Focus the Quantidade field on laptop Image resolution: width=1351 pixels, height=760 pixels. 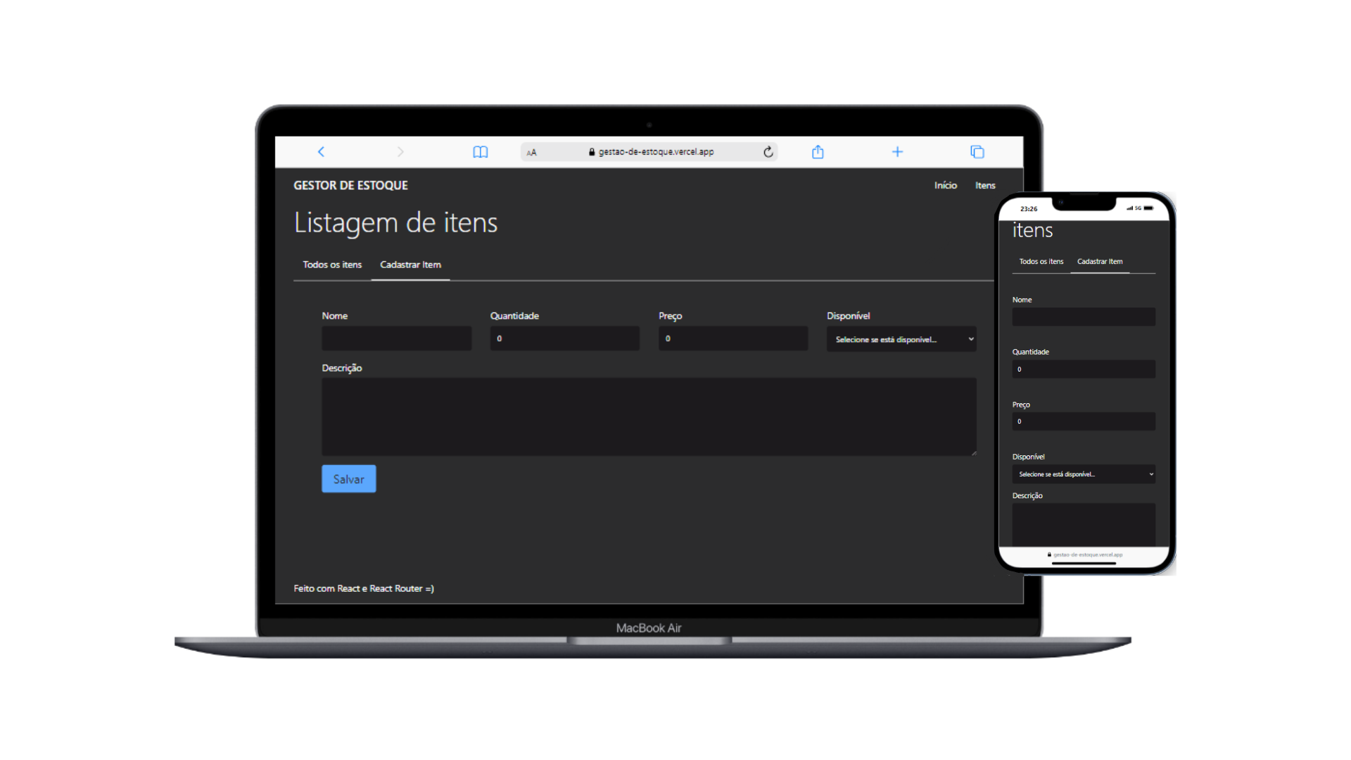click(564, 338)
